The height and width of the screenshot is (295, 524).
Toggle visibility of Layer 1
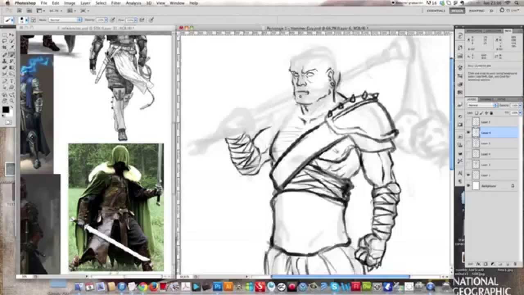point(468,174)
